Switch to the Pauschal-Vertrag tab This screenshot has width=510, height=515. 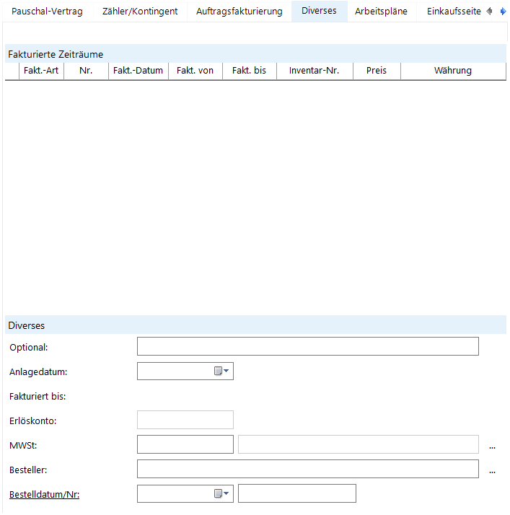[47, 12]
